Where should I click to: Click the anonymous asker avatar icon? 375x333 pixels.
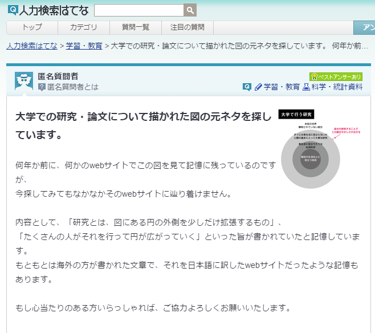pyautogui.click(x=24, y=81)
